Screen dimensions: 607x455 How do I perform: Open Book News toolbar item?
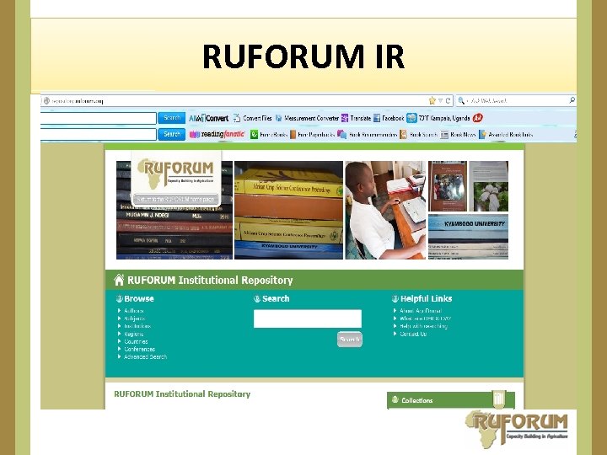tap(458, 134)
